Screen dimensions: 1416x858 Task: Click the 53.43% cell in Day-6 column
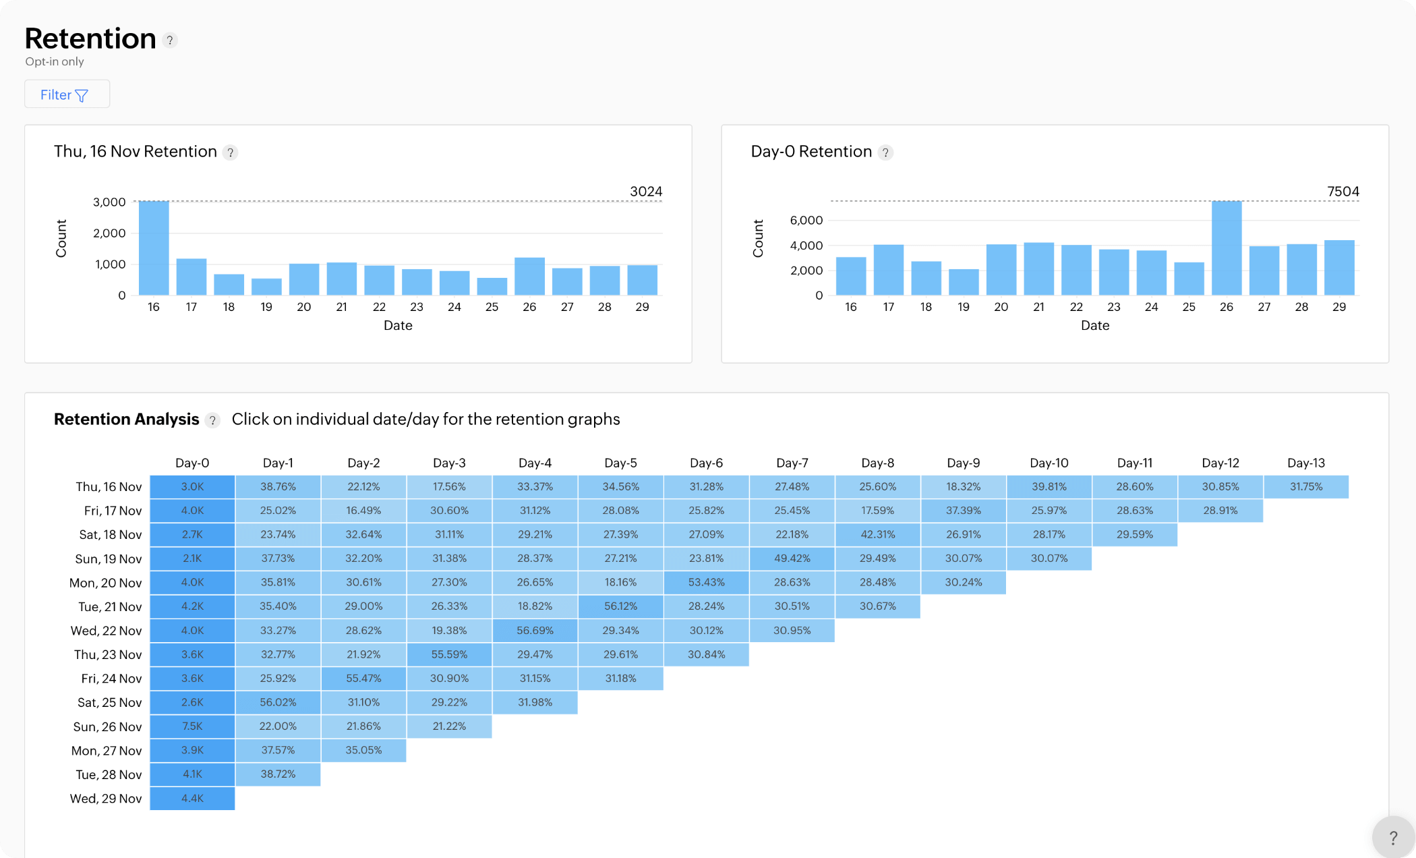[706, 582]
